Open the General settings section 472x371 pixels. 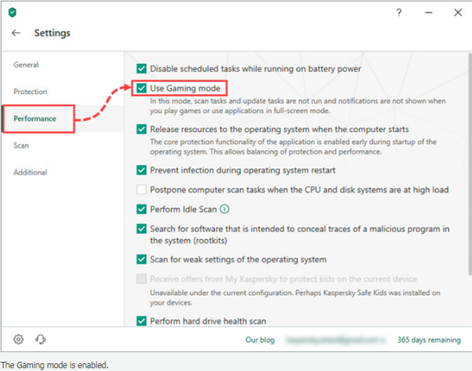coord(26,64)
